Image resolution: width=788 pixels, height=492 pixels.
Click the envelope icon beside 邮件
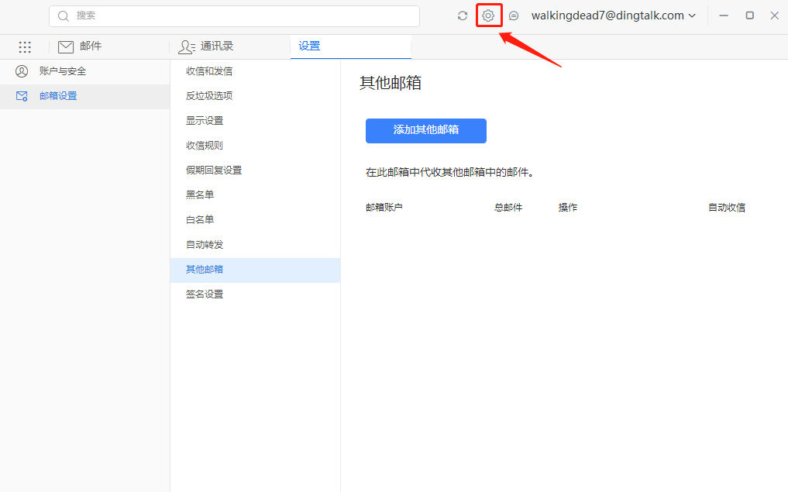pos(65,46)
